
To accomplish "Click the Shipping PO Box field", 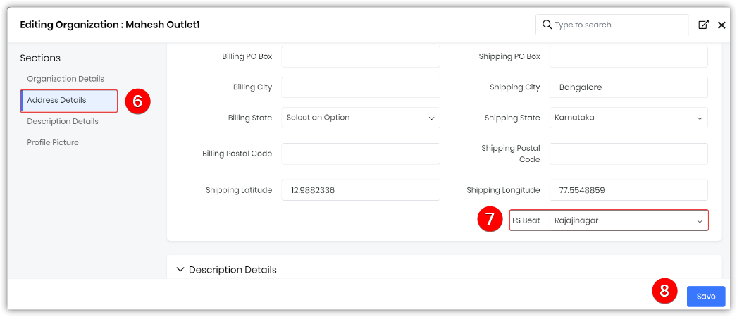I will (628, 56).
